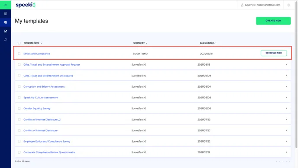Screen dimensions: 298x168
Task: Open Corruption and Bribery Assessment template
Action: coord(44,86)
